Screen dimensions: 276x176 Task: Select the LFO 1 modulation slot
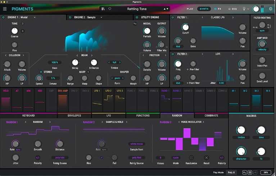(x=97, y=100)
